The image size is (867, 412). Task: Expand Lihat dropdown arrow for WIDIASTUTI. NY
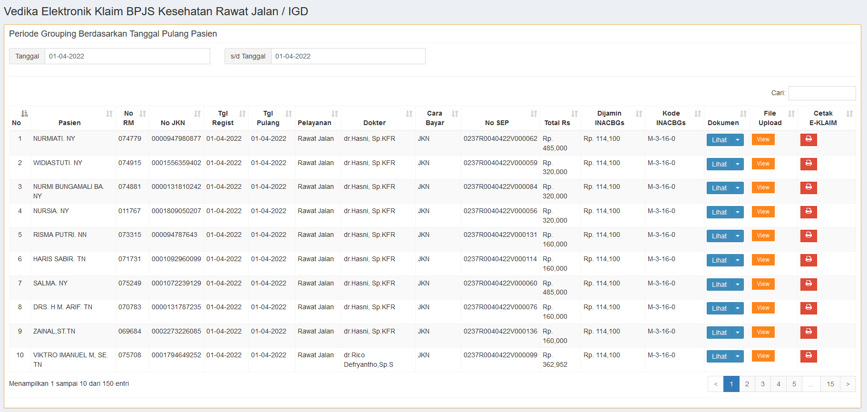[x=738, y=164]
